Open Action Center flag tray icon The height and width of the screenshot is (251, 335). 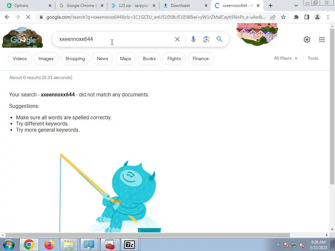coord(286,245)
